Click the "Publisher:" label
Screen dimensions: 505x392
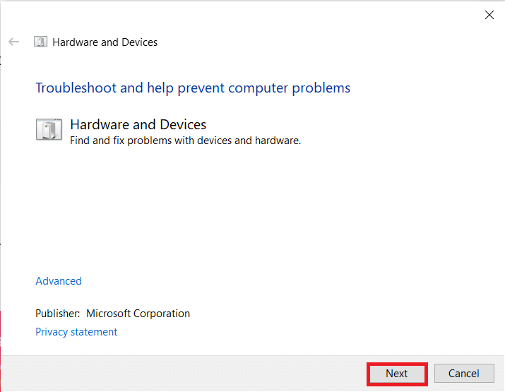point(58,314)
